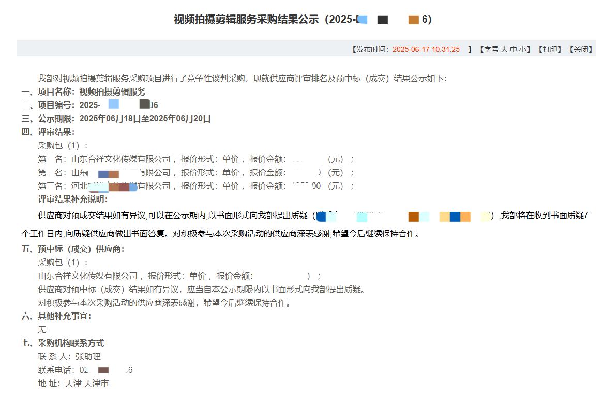Click the sentence 对积极参与本次采购活动的供应商深表感谢
The height and width of the screenshot is (397, 603).
click(165, 303)
